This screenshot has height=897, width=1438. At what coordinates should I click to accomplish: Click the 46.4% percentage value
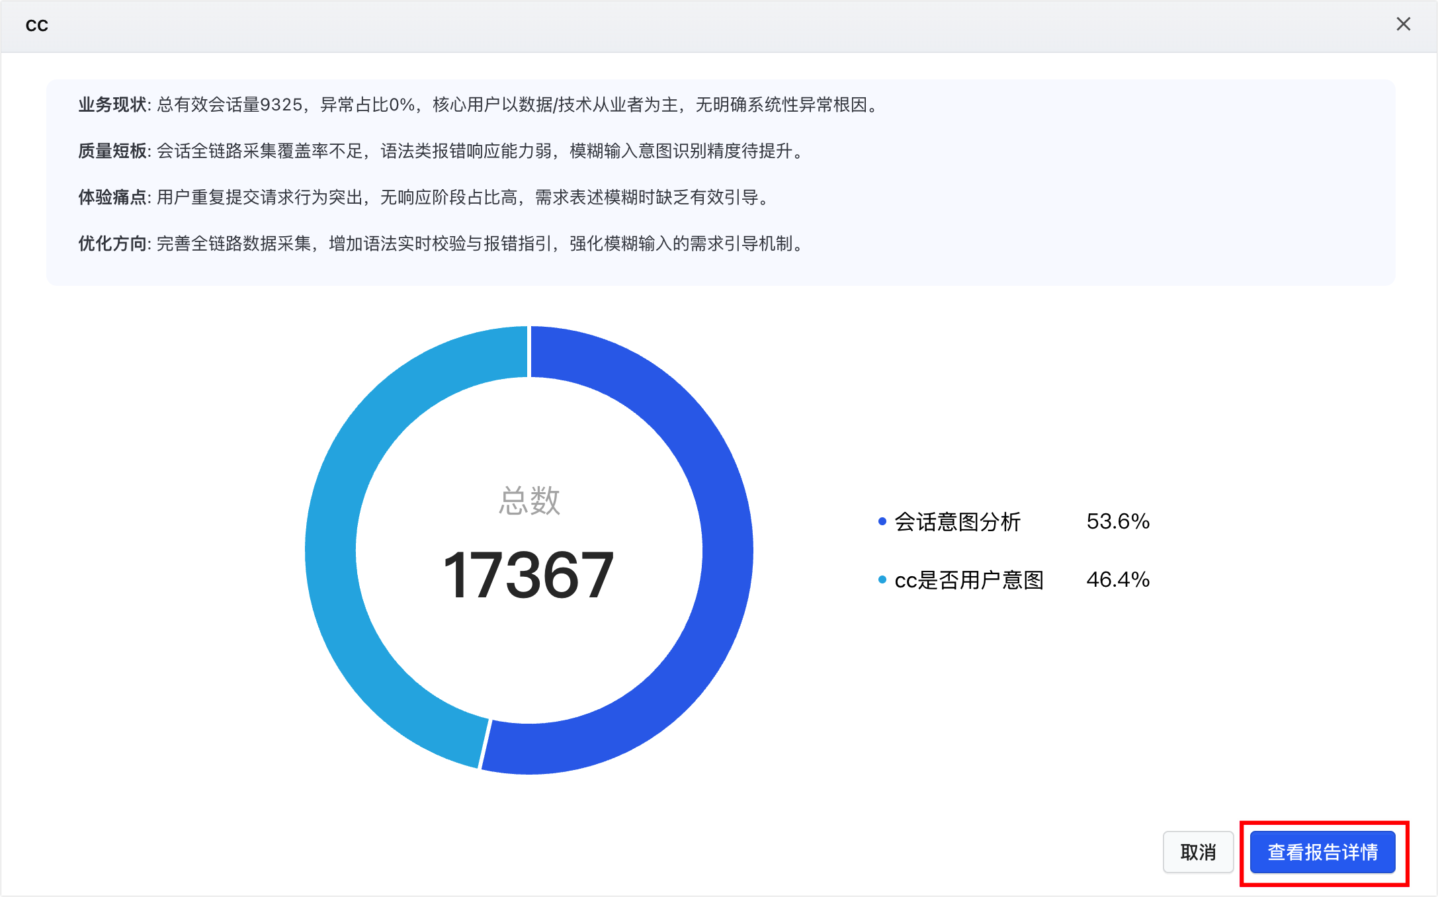click(x=1118, y=580)
